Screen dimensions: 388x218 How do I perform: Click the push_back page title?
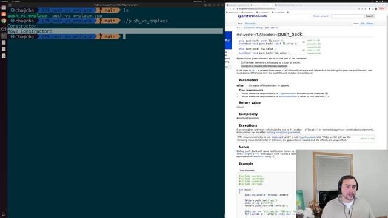[269, 34]
